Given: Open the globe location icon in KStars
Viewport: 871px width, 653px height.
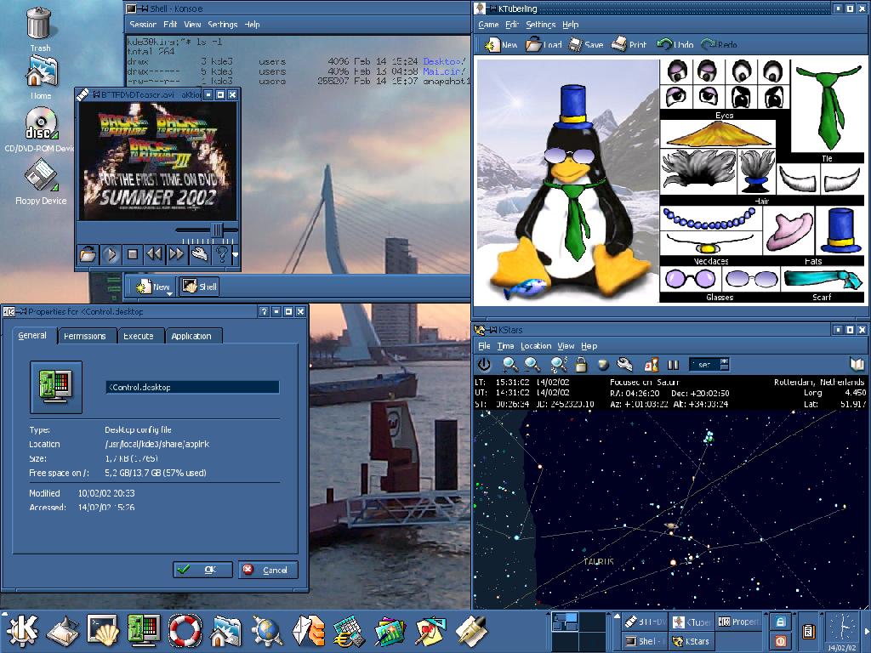Looking at the screenshot, I should pyautogui.click(x=603, y=364).
